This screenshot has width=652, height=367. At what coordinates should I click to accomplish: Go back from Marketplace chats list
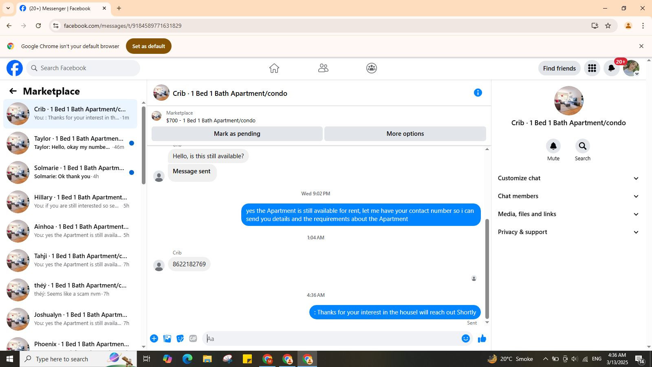tap(13, 91)
